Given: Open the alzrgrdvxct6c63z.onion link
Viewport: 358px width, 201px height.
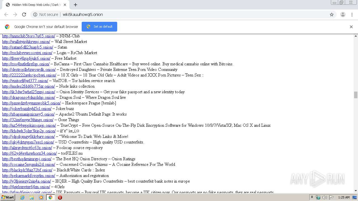Looking at the screenshot, I should click(x=27, y=148).
